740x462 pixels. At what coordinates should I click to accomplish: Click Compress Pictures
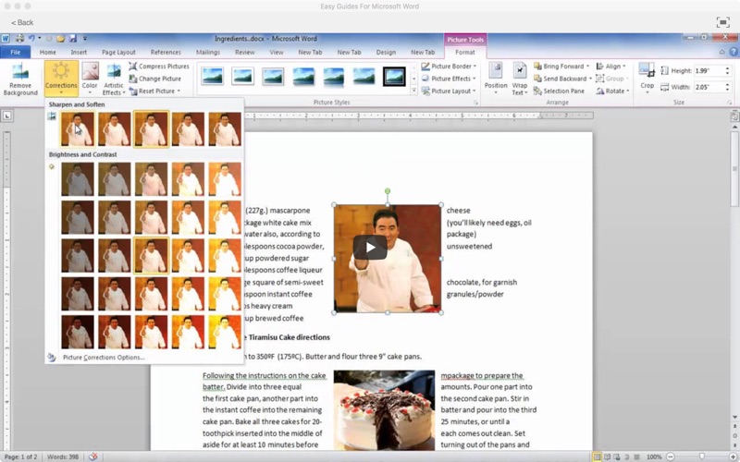[159, 67]
